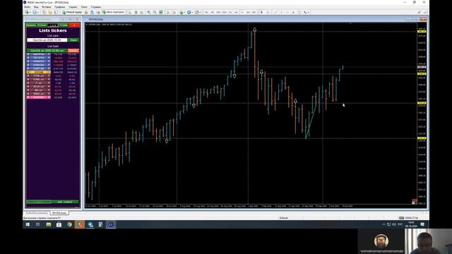Switch chart to Line chart mode
Viewport: 452px width, 254px height.
tap(142, 13)
